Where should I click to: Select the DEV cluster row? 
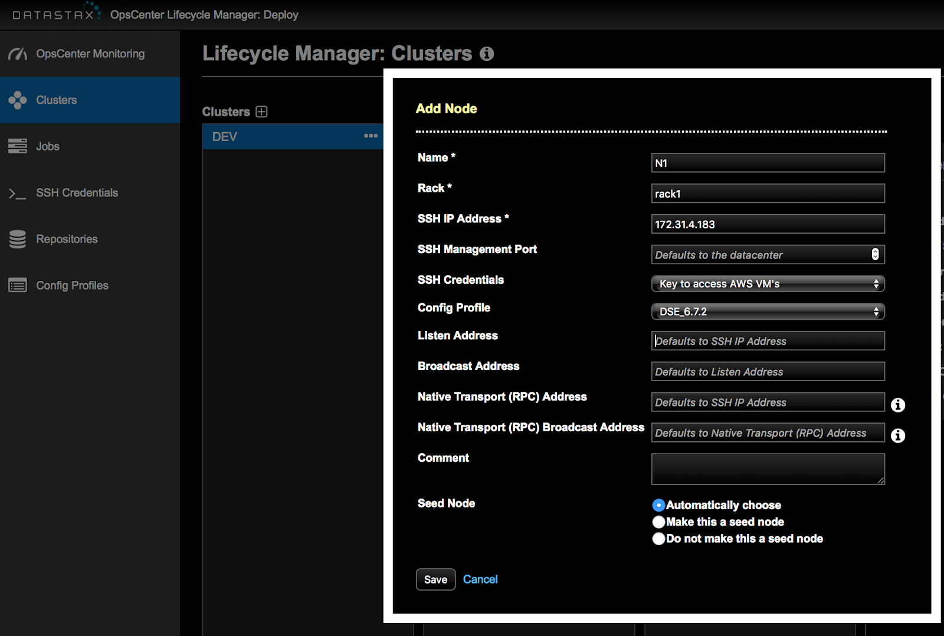pos(293,136)
